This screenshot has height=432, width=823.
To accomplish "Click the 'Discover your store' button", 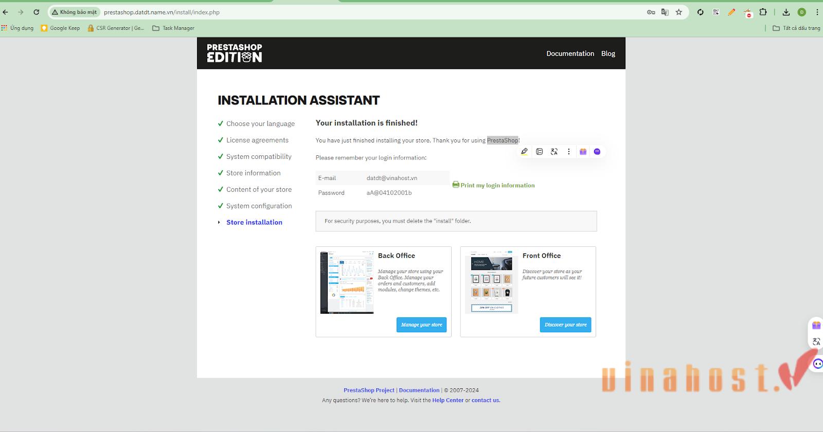I will pyautogui.click(x=565, y=325).
